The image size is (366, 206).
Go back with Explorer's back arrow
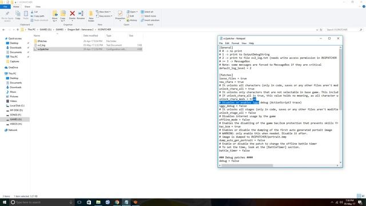(3, 30)
